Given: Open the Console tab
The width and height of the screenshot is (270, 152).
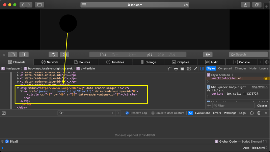Looking at the screenshot, I should pos(242,62).
